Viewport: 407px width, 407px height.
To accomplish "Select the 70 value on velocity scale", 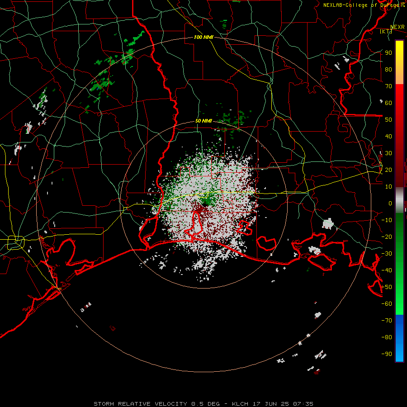I will point(388,86).
